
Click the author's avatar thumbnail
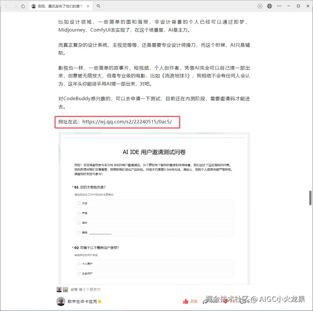[61, 301]
